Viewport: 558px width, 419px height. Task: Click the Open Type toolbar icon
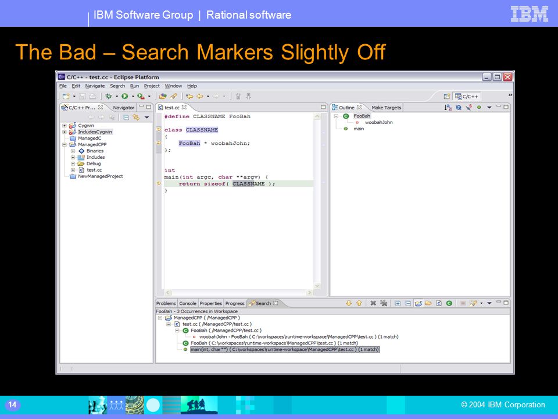point(163,96)
